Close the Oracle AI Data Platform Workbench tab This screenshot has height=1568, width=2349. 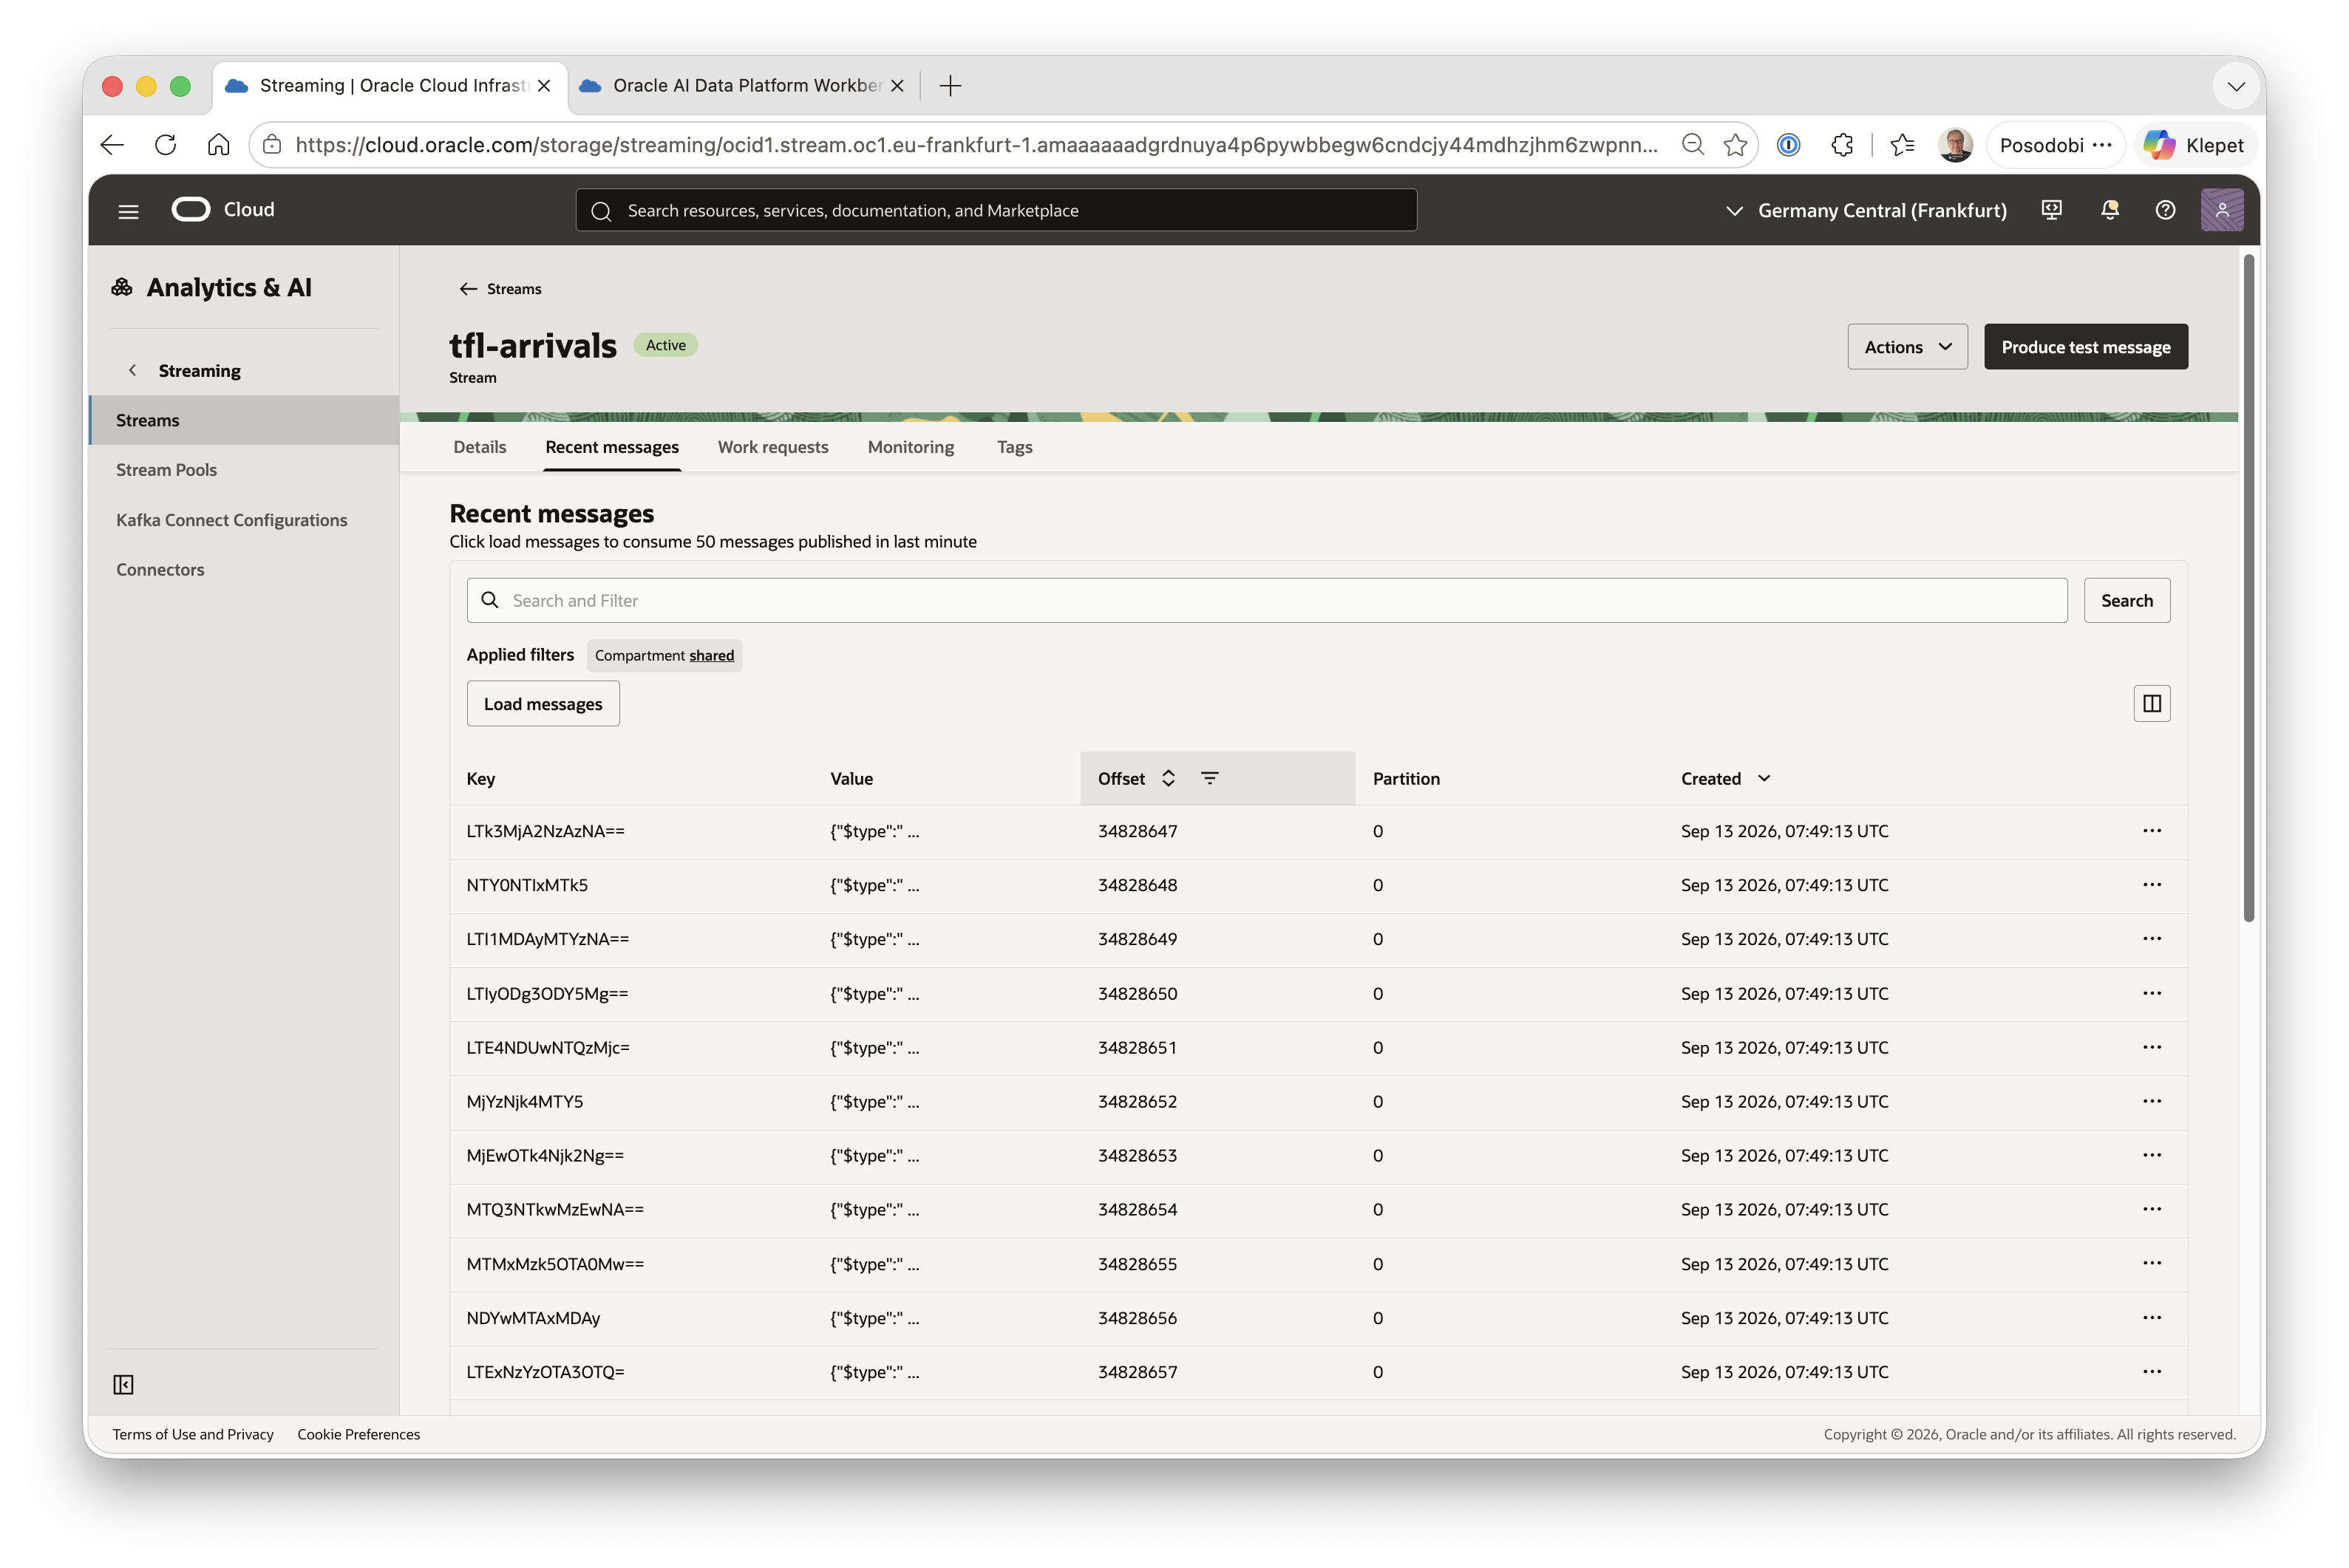(897, 86)
